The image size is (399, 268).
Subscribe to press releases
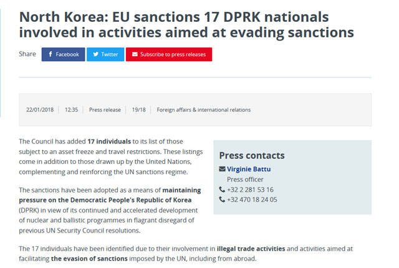169,55
